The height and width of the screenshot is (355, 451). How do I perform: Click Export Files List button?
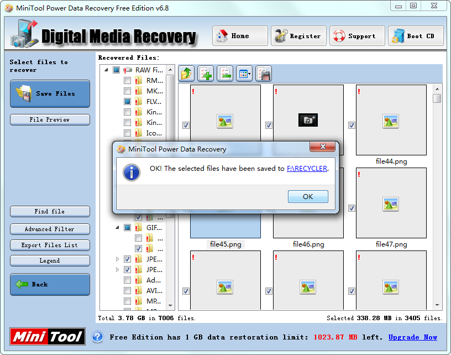point(50,245)
